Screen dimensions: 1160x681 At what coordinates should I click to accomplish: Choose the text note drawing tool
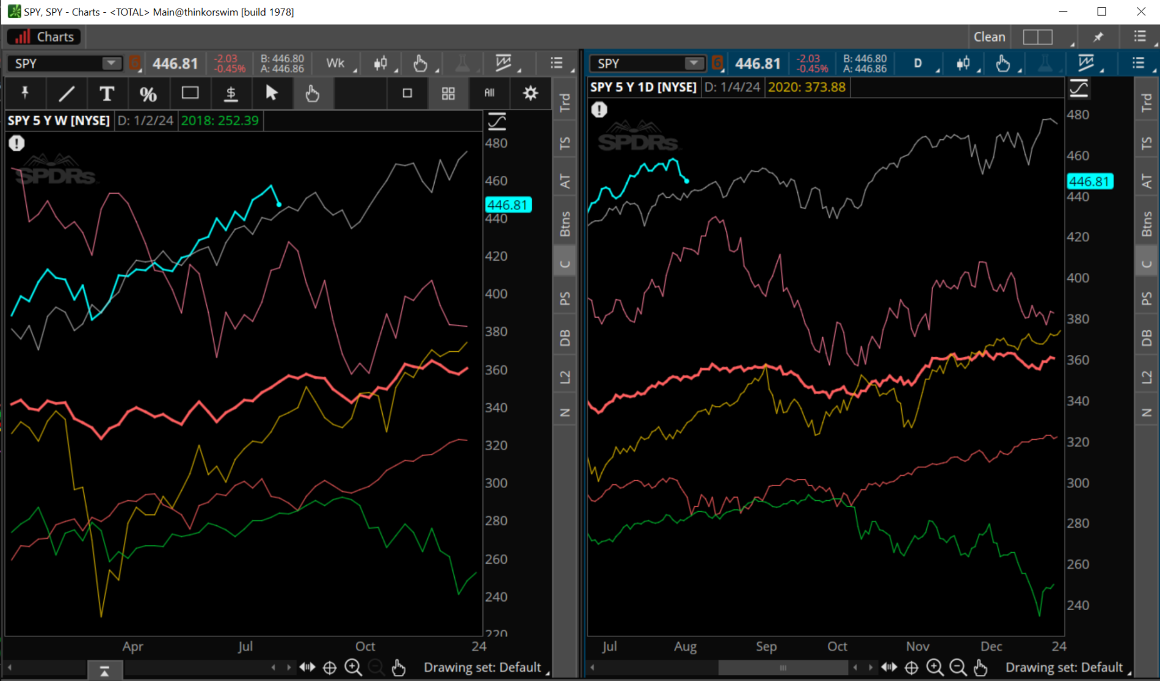(107, 93)
